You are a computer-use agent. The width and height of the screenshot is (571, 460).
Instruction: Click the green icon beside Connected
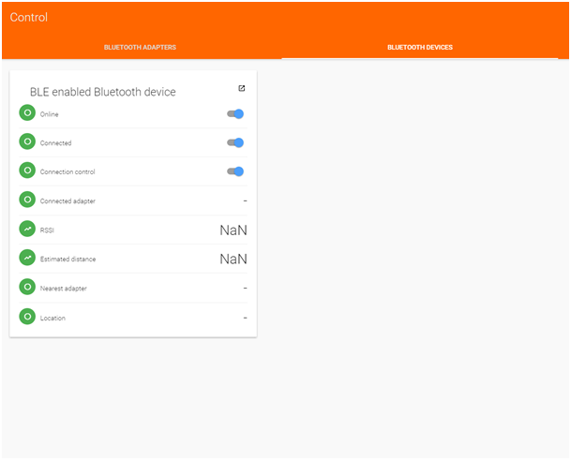(x=27, y=141)
